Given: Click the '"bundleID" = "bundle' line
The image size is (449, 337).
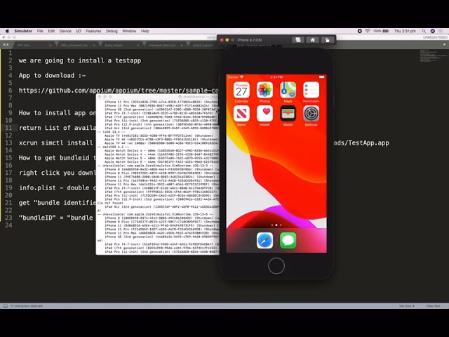Looking at the screenshot, I should [56, 218].
